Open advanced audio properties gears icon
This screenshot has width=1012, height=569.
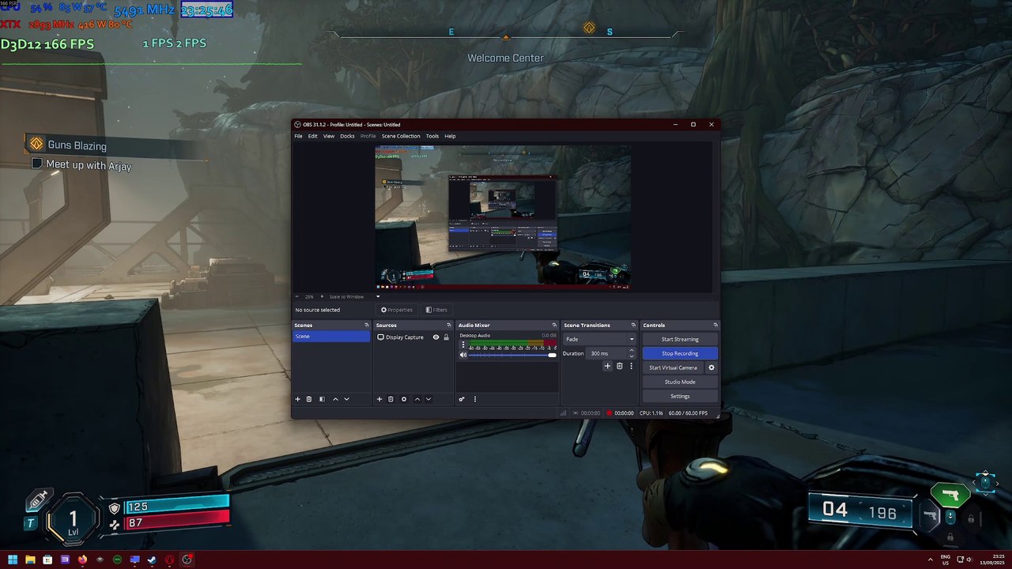[x=462, y=399]
